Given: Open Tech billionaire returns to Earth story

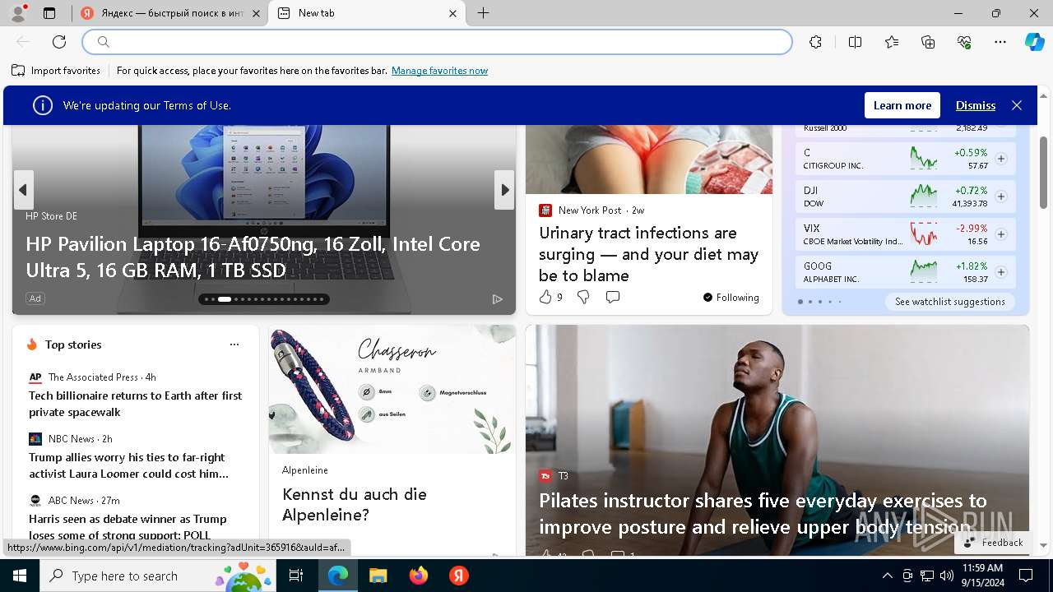Looking at the screenshot, I should point(135,404).
